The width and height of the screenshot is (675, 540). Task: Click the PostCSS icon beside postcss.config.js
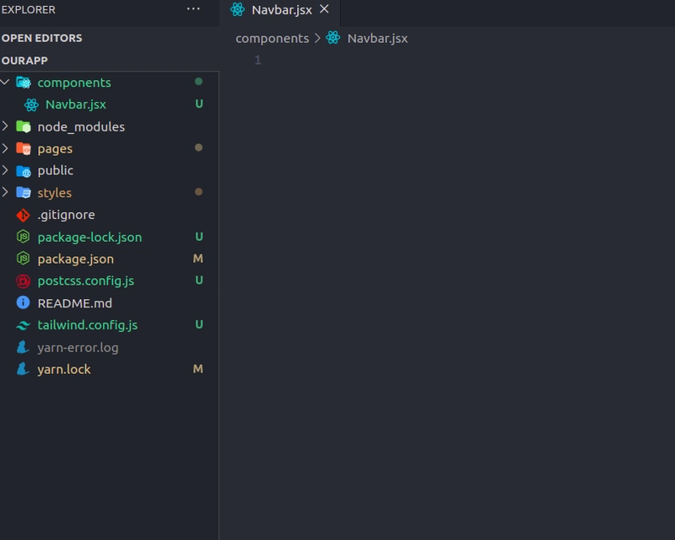pos(24,281)
